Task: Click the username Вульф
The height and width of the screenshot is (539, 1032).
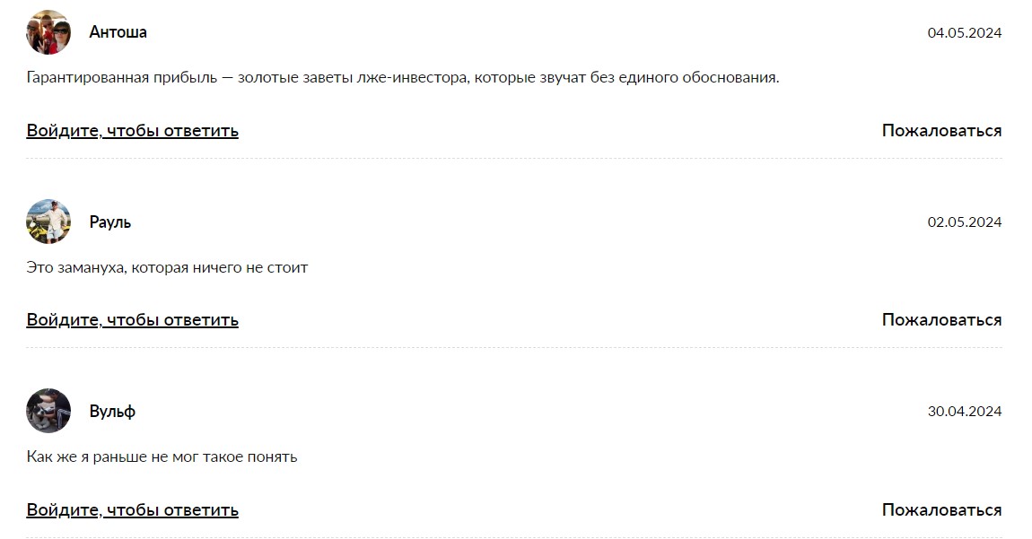Action: [112, 412]
